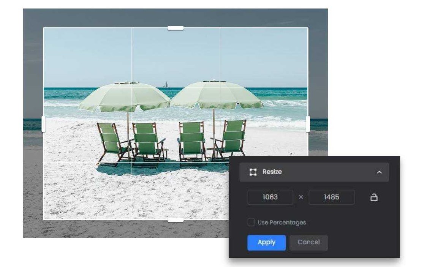This screenshot has width=422, height=267.
Task: Toggle the aspect ratio lock icon
Action: click(374, 197)
